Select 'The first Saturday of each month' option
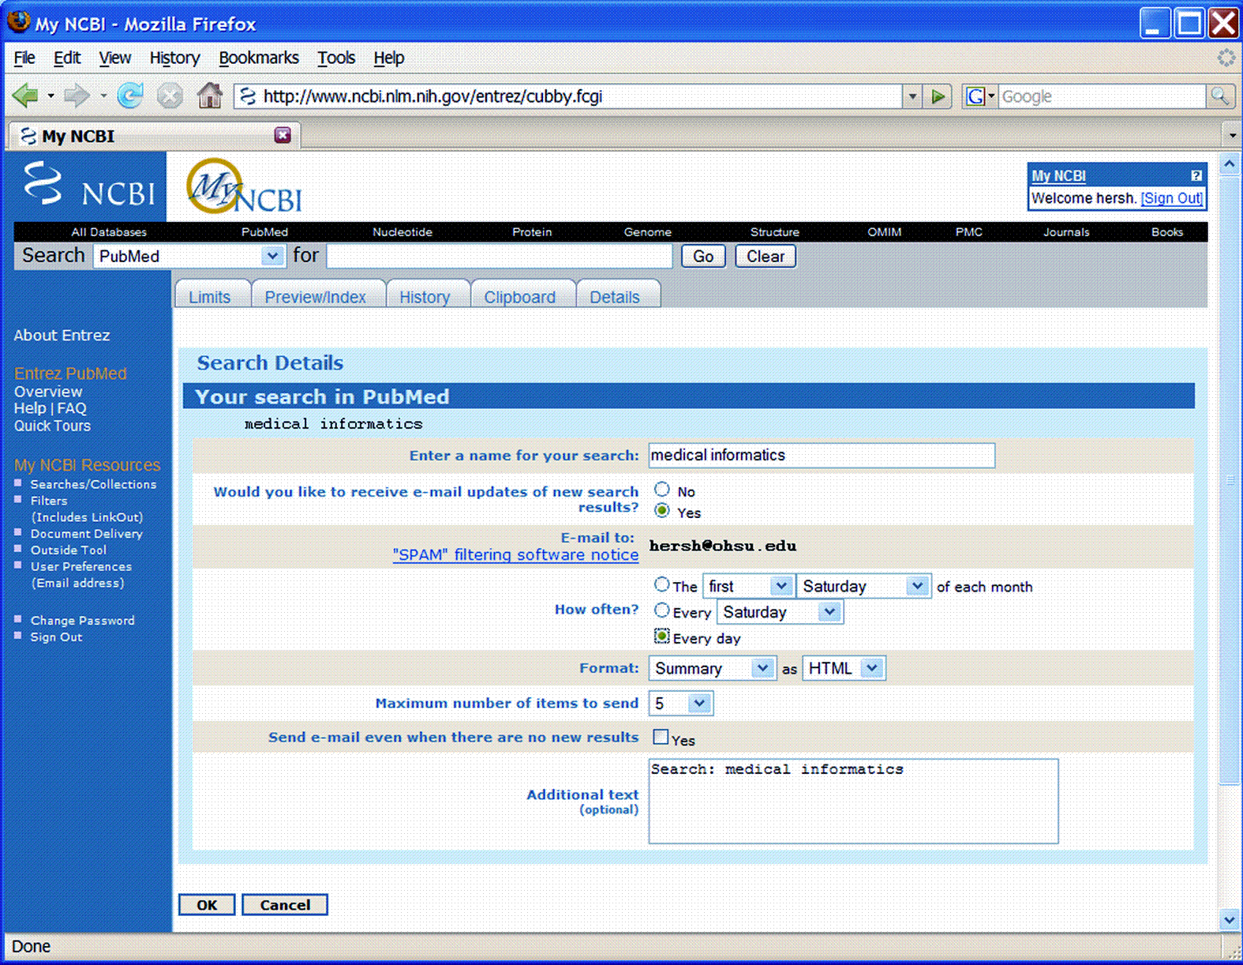 (662, 584)
